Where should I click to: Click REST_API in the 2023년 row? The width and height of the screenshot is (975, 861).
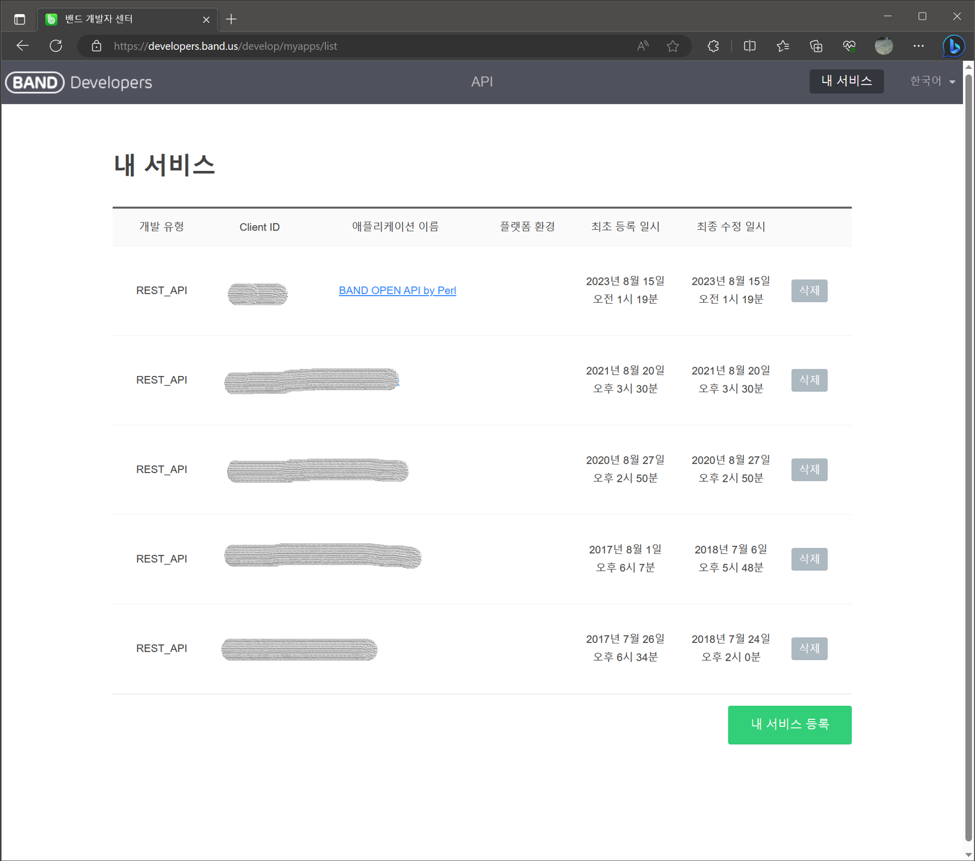click(162, 290)
